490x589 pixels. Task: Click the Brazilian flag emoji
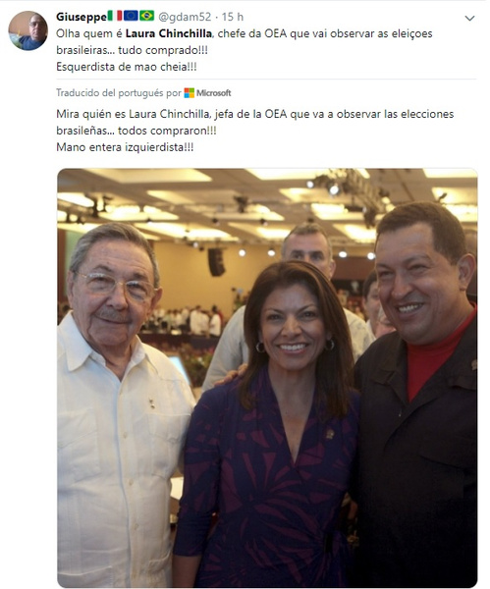coord(147,16)
